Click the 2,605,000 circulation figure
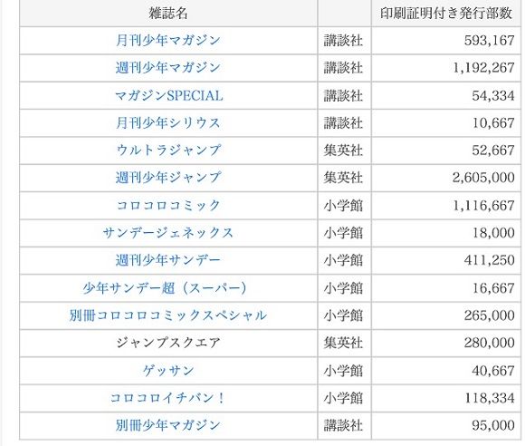 pyautogui.click(x=483, y=178)
